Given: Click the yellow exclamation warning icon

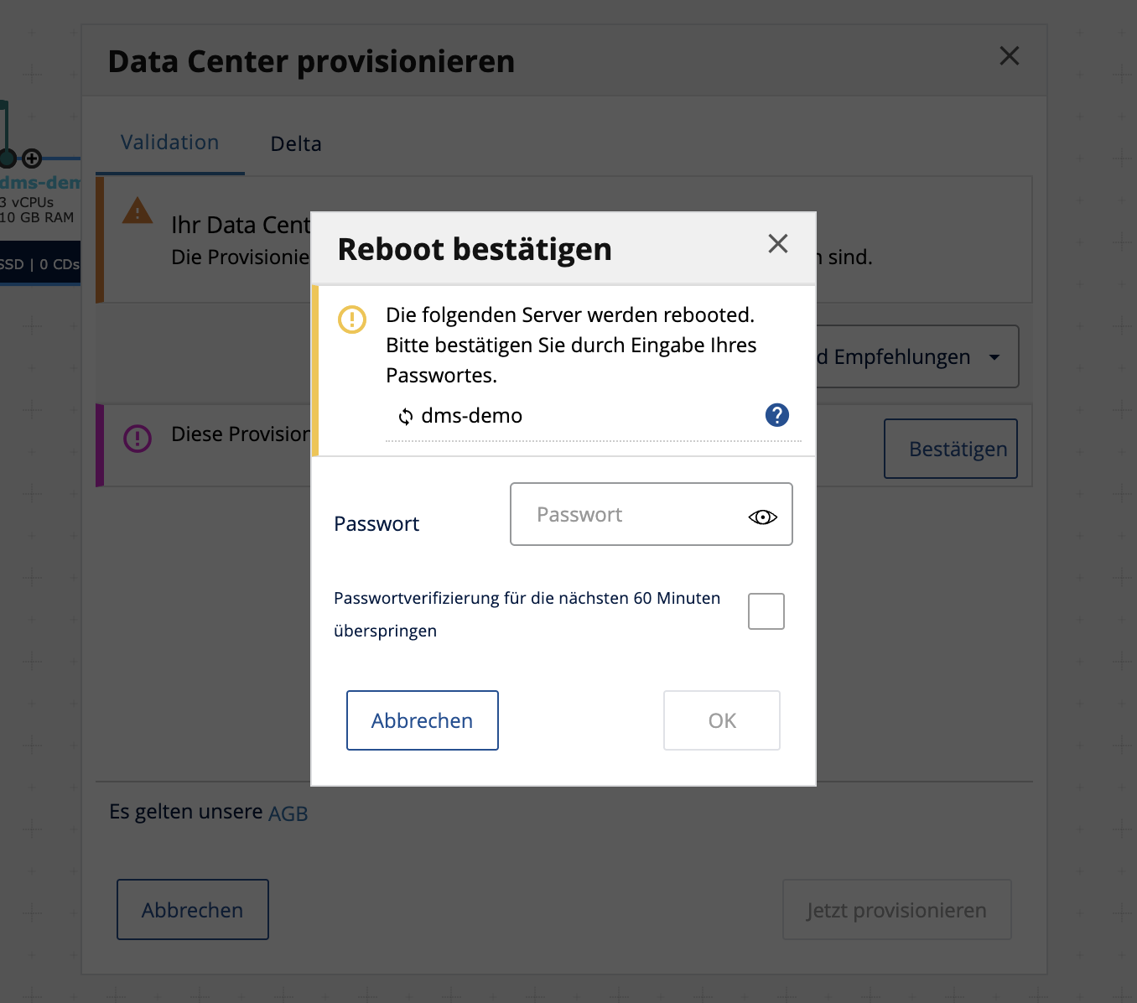Looking at the screenshot, I should pyautogui.click(x=352, y=320).
